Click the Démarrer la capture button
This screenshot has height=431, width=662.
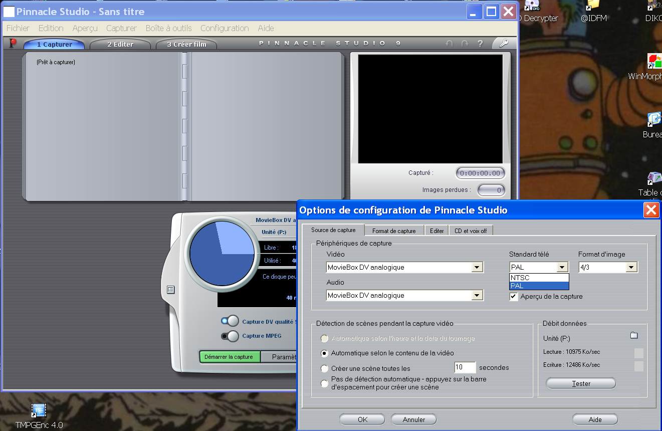point(230,357)
